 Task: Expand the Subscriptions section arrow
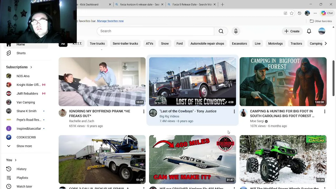31,67
